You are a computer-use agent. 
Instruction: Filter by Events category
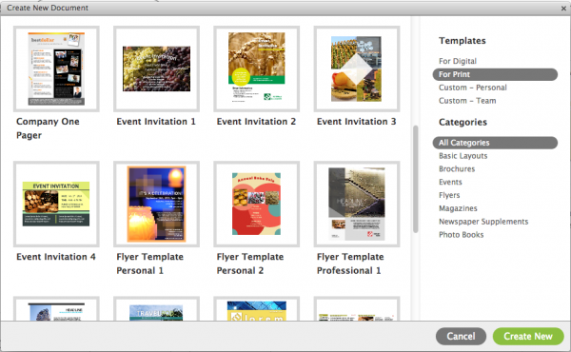tap(450, 182)
